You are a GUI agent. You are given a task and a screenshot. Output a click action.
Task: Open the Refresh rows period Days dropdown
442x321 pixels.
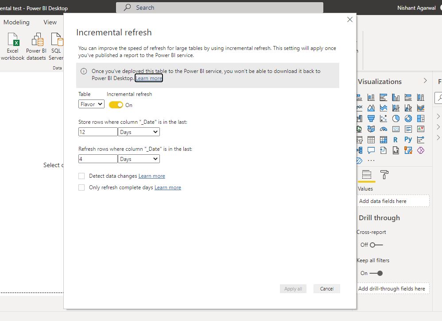tap(139, 159)
